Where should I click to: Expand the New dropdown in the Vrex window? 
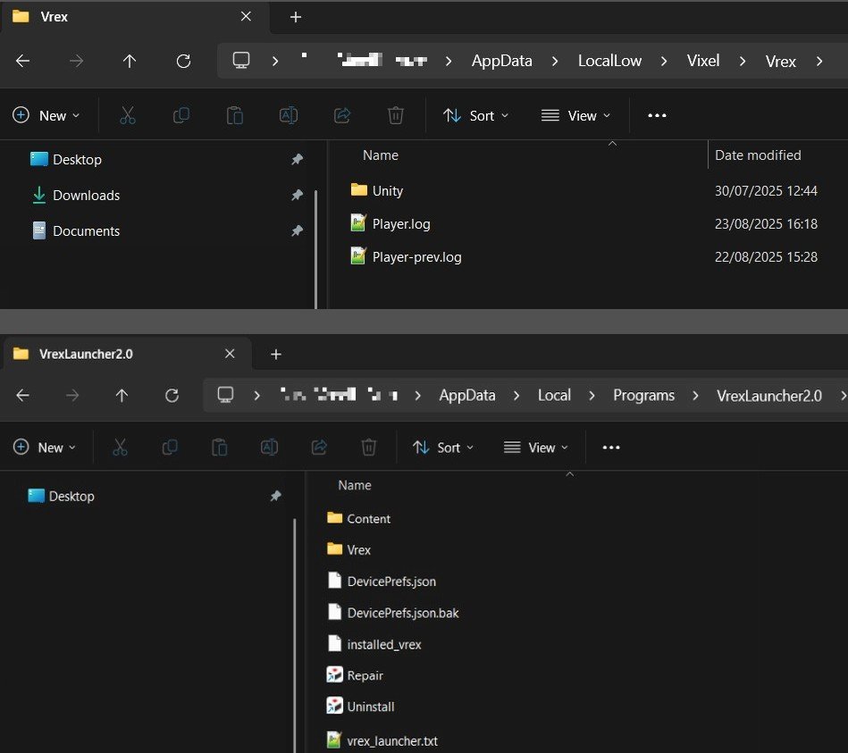46,115
